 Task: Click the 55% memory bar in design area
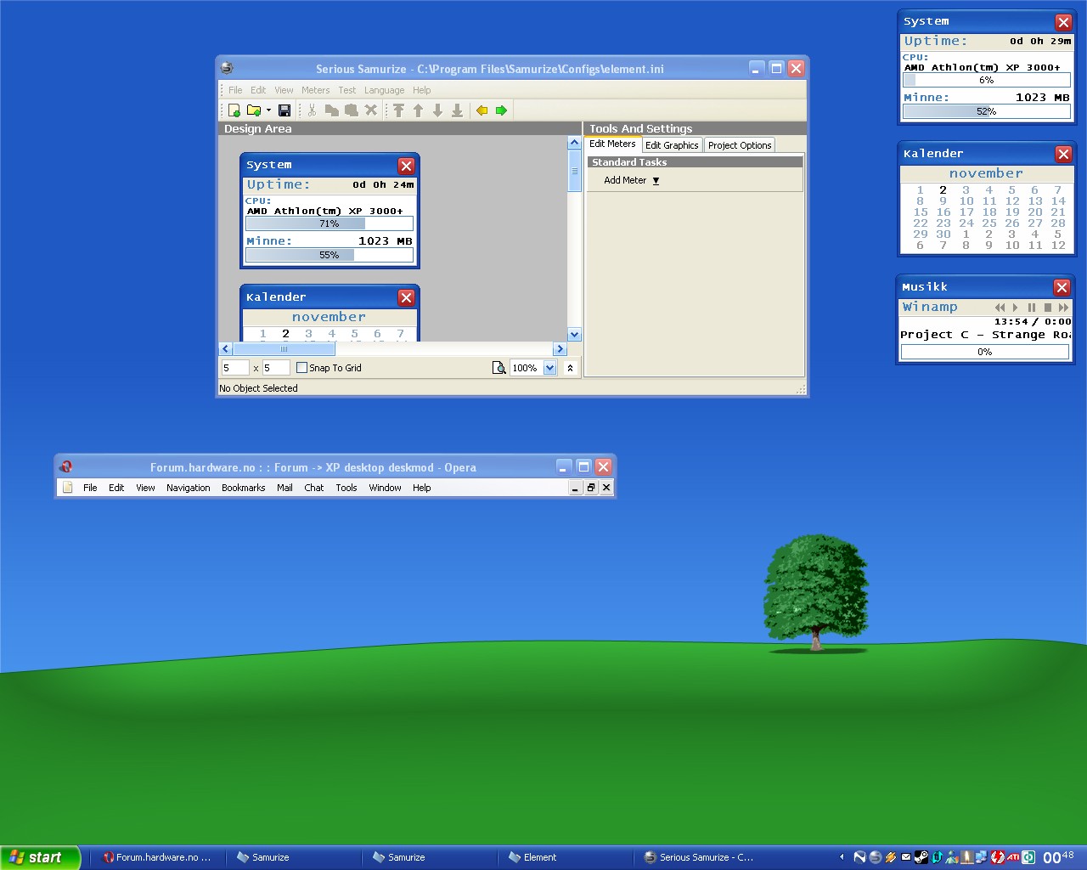[329, 255]
